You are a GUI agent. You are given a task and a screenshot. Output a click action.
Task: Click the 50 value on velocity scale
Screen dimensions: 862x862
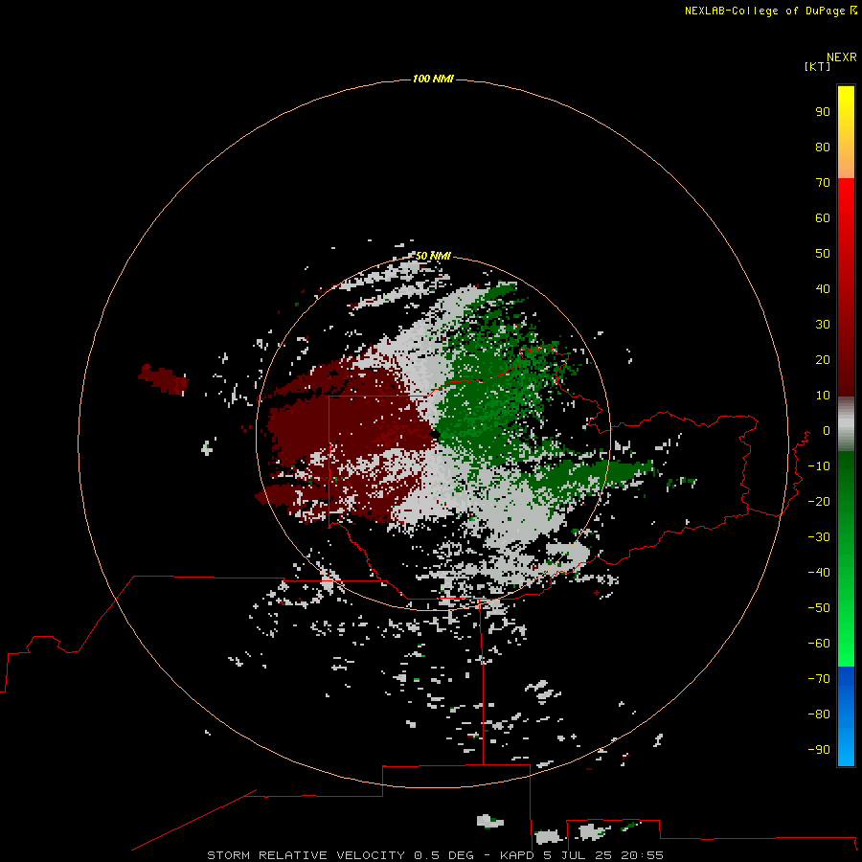(823, 254)
